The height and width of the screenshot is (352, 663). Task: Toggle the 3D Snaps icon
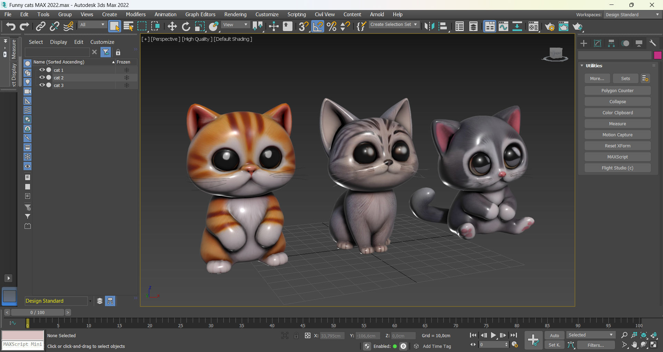pos(304,26)
